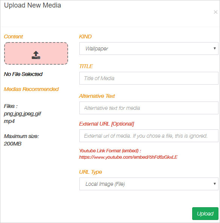Open the KIND dropdown showing Wallpaper

149,49
